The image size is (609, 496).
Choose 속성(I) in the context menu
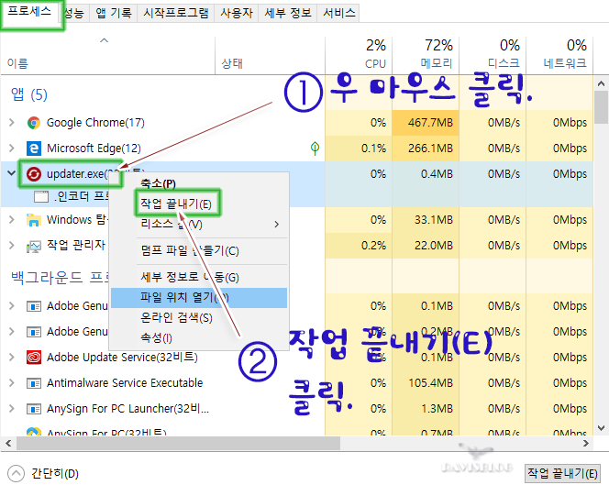(x=199, y=338)
